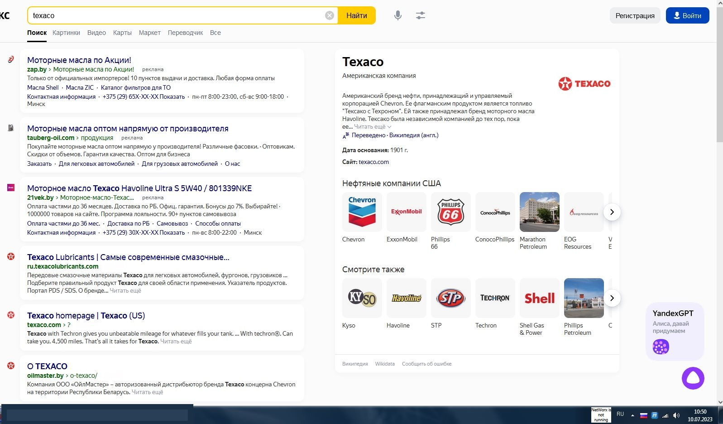Open the ExxonMobil company card logo
This screenshot has width=723, height=424.
point(407,212)
